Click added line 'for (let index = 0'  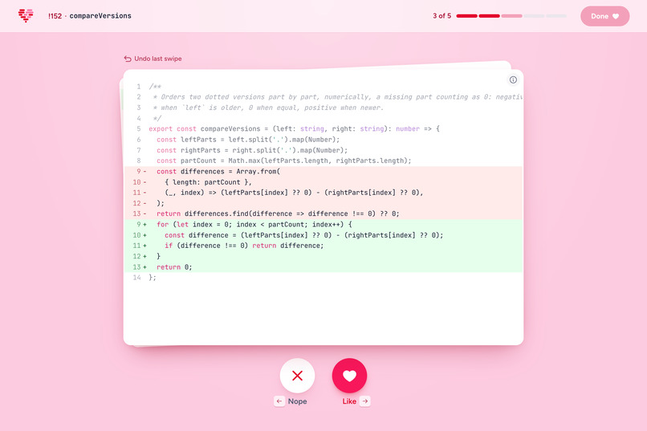tap(323, 225)
